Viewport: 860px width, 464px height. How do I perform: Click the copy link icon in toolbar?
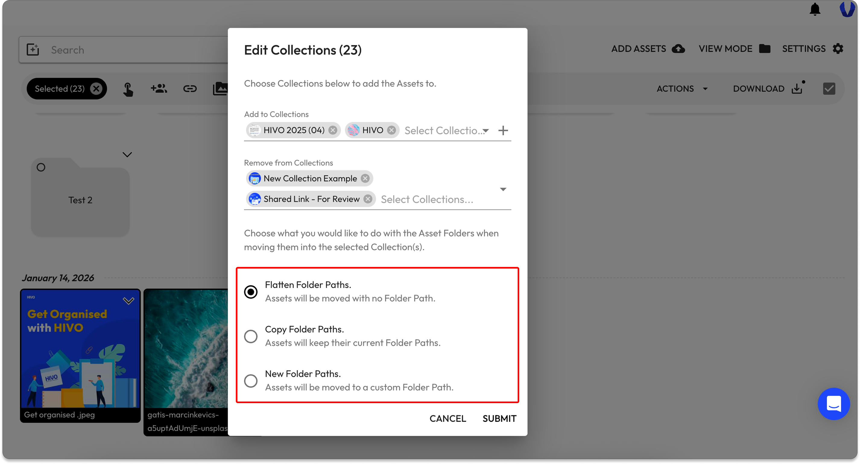click(x=190, y=89)
